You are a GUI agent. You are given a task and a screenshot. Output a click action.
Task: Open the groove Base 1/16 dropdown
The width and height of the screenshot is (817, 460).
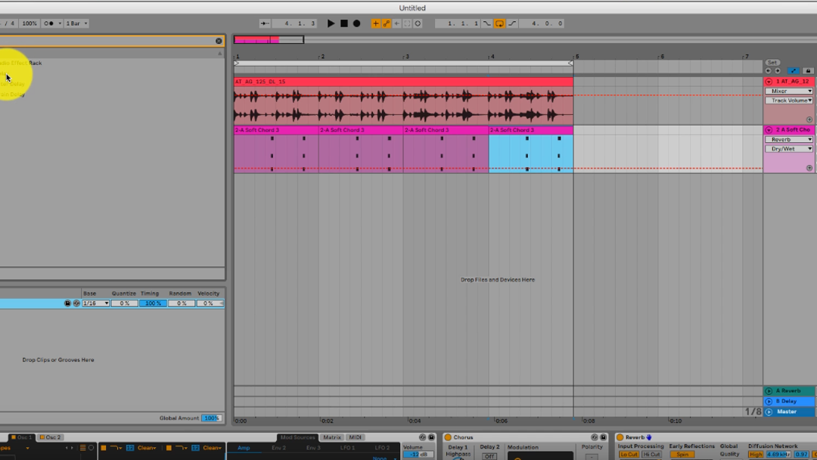tap(96, 303)
